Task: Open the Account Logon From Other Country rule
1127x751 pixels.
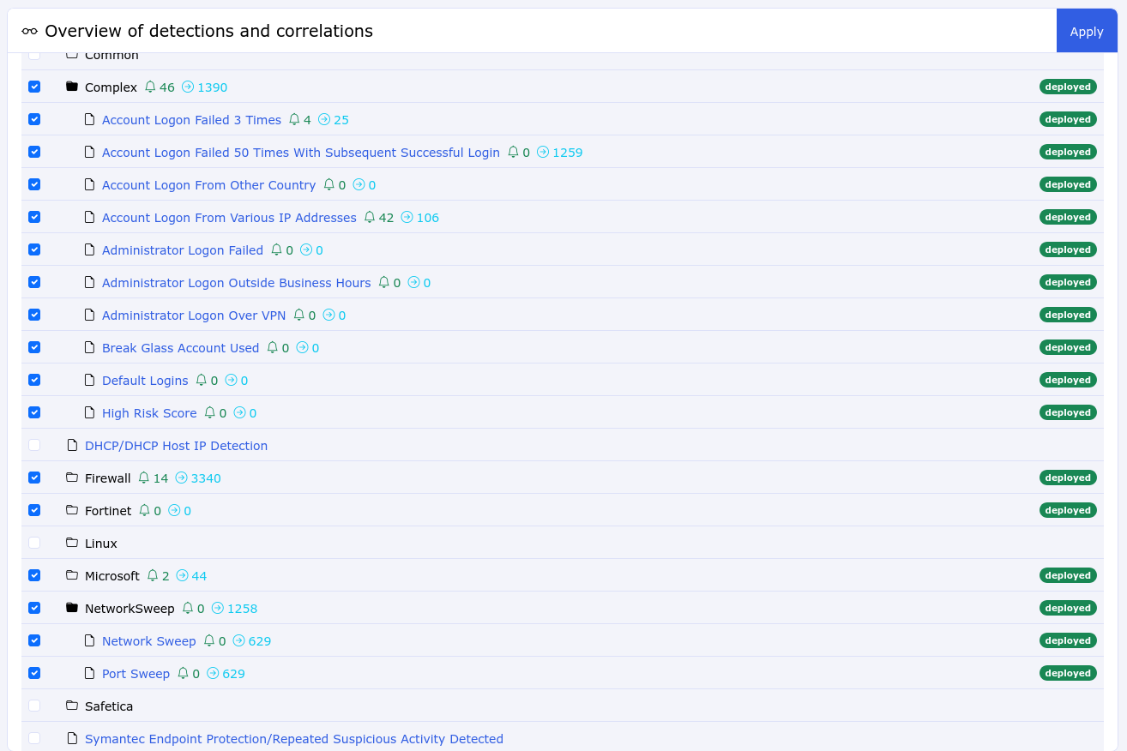Action: [208, 184]
